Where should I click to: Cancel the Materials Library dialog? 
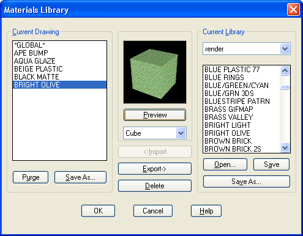tap(153, 211)
